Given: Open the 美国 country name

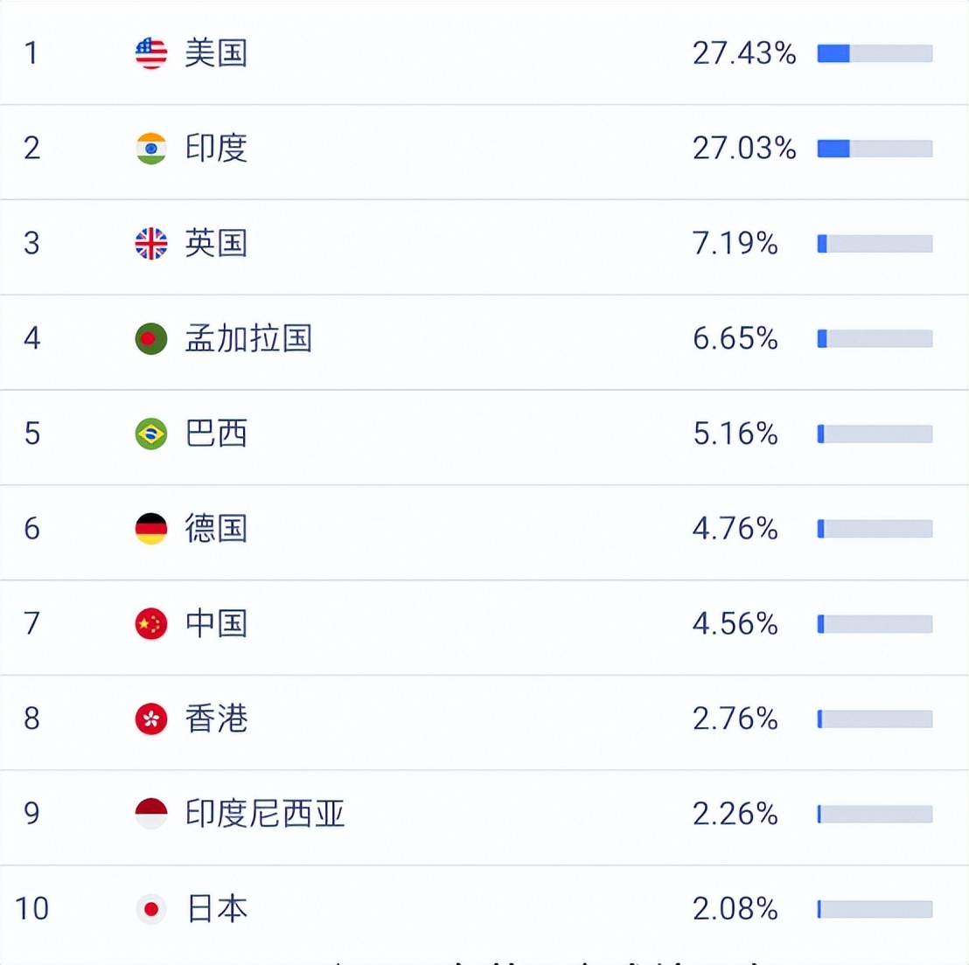Looking at the screenshot, I should [216, 53].
